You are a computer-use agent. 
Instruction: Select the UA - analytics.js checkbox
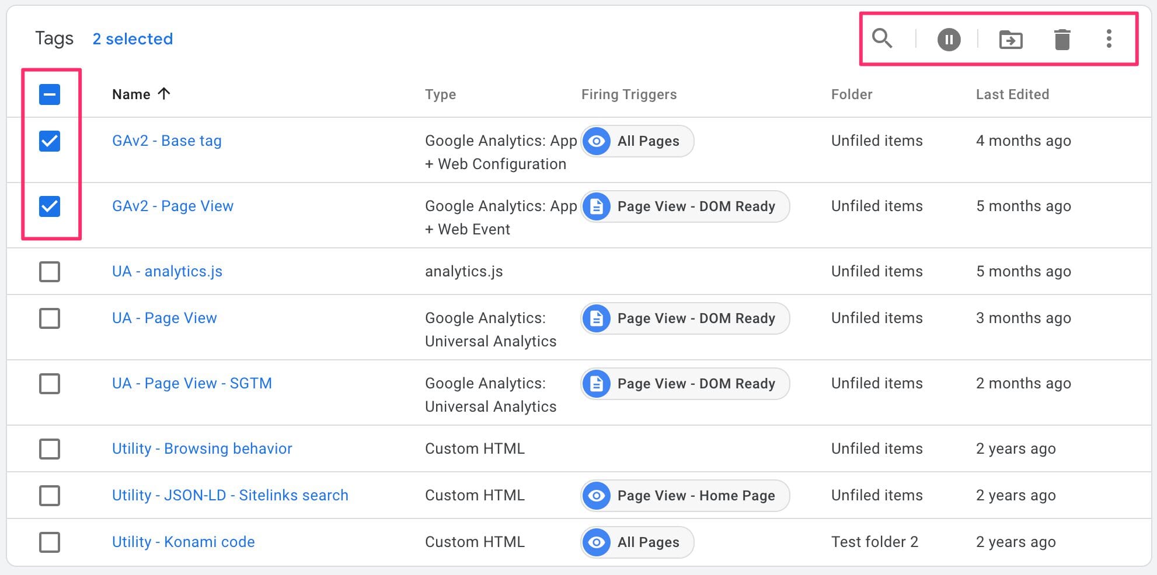click(50, 272)
